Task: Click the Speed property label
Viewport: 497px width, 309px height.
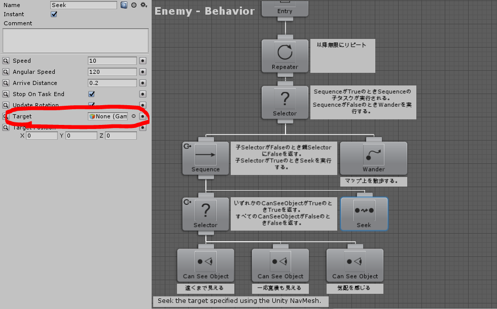Action: 21,61
